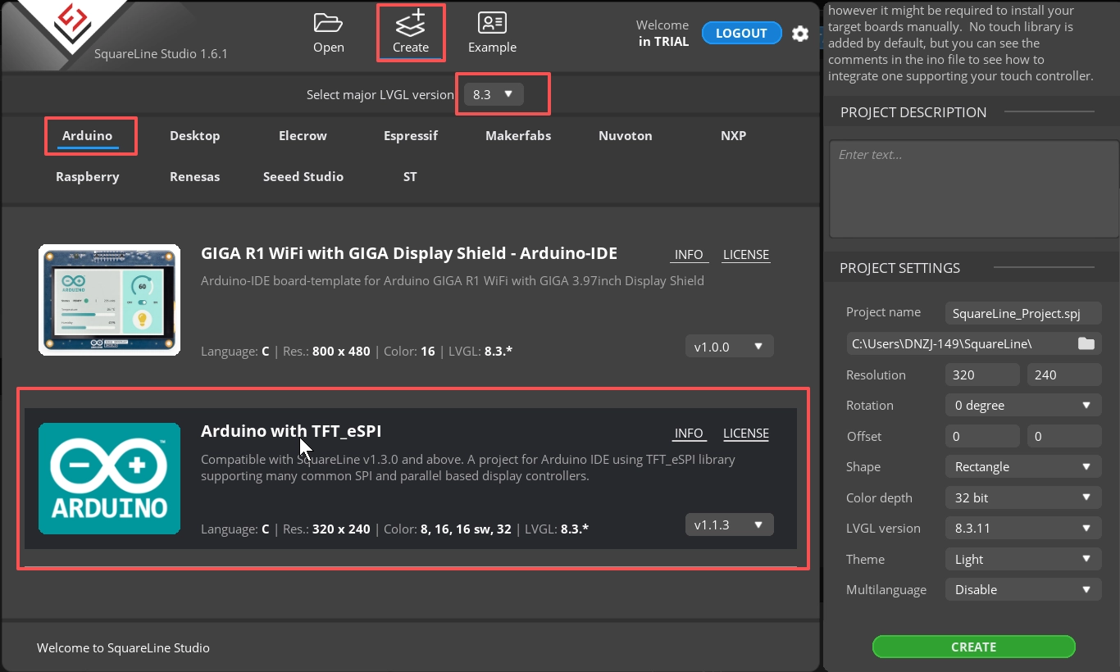This screenshot has width=1120, height=672.
Task: Switch to the Nuvoton tab
Action: pyautogui.click(x=626, y=135)
